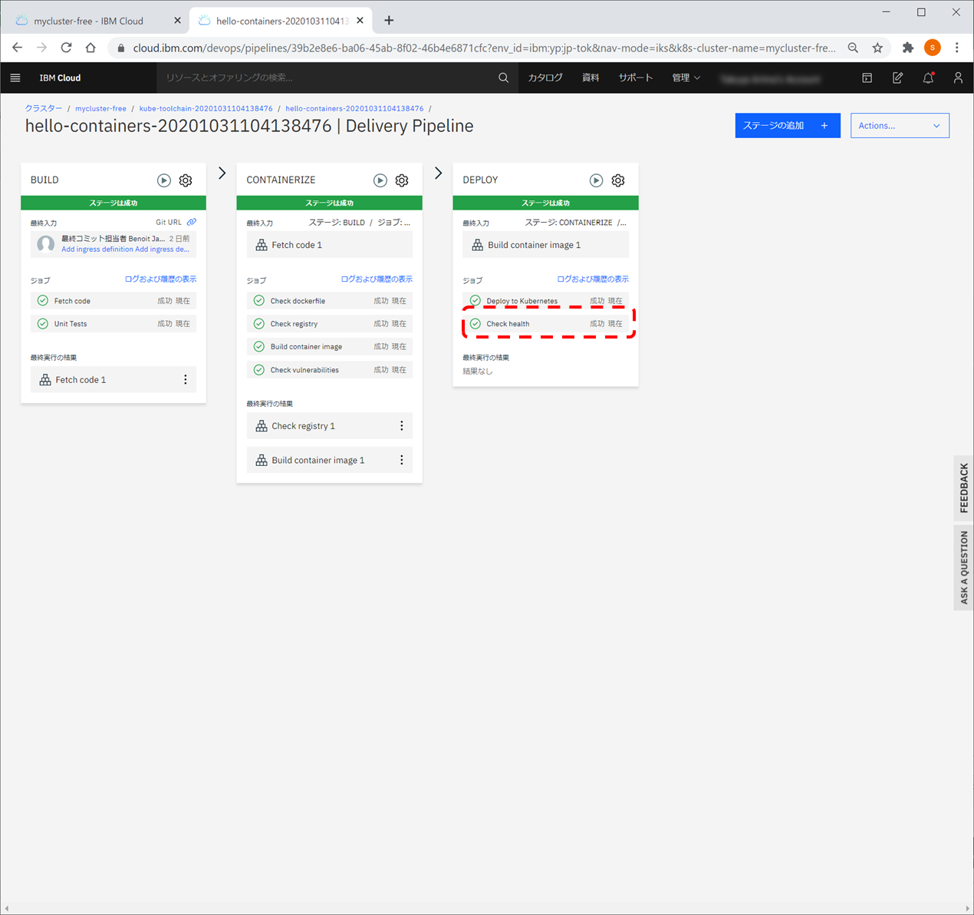Open mycluster-free breadcrumb link

pos(100,108)
